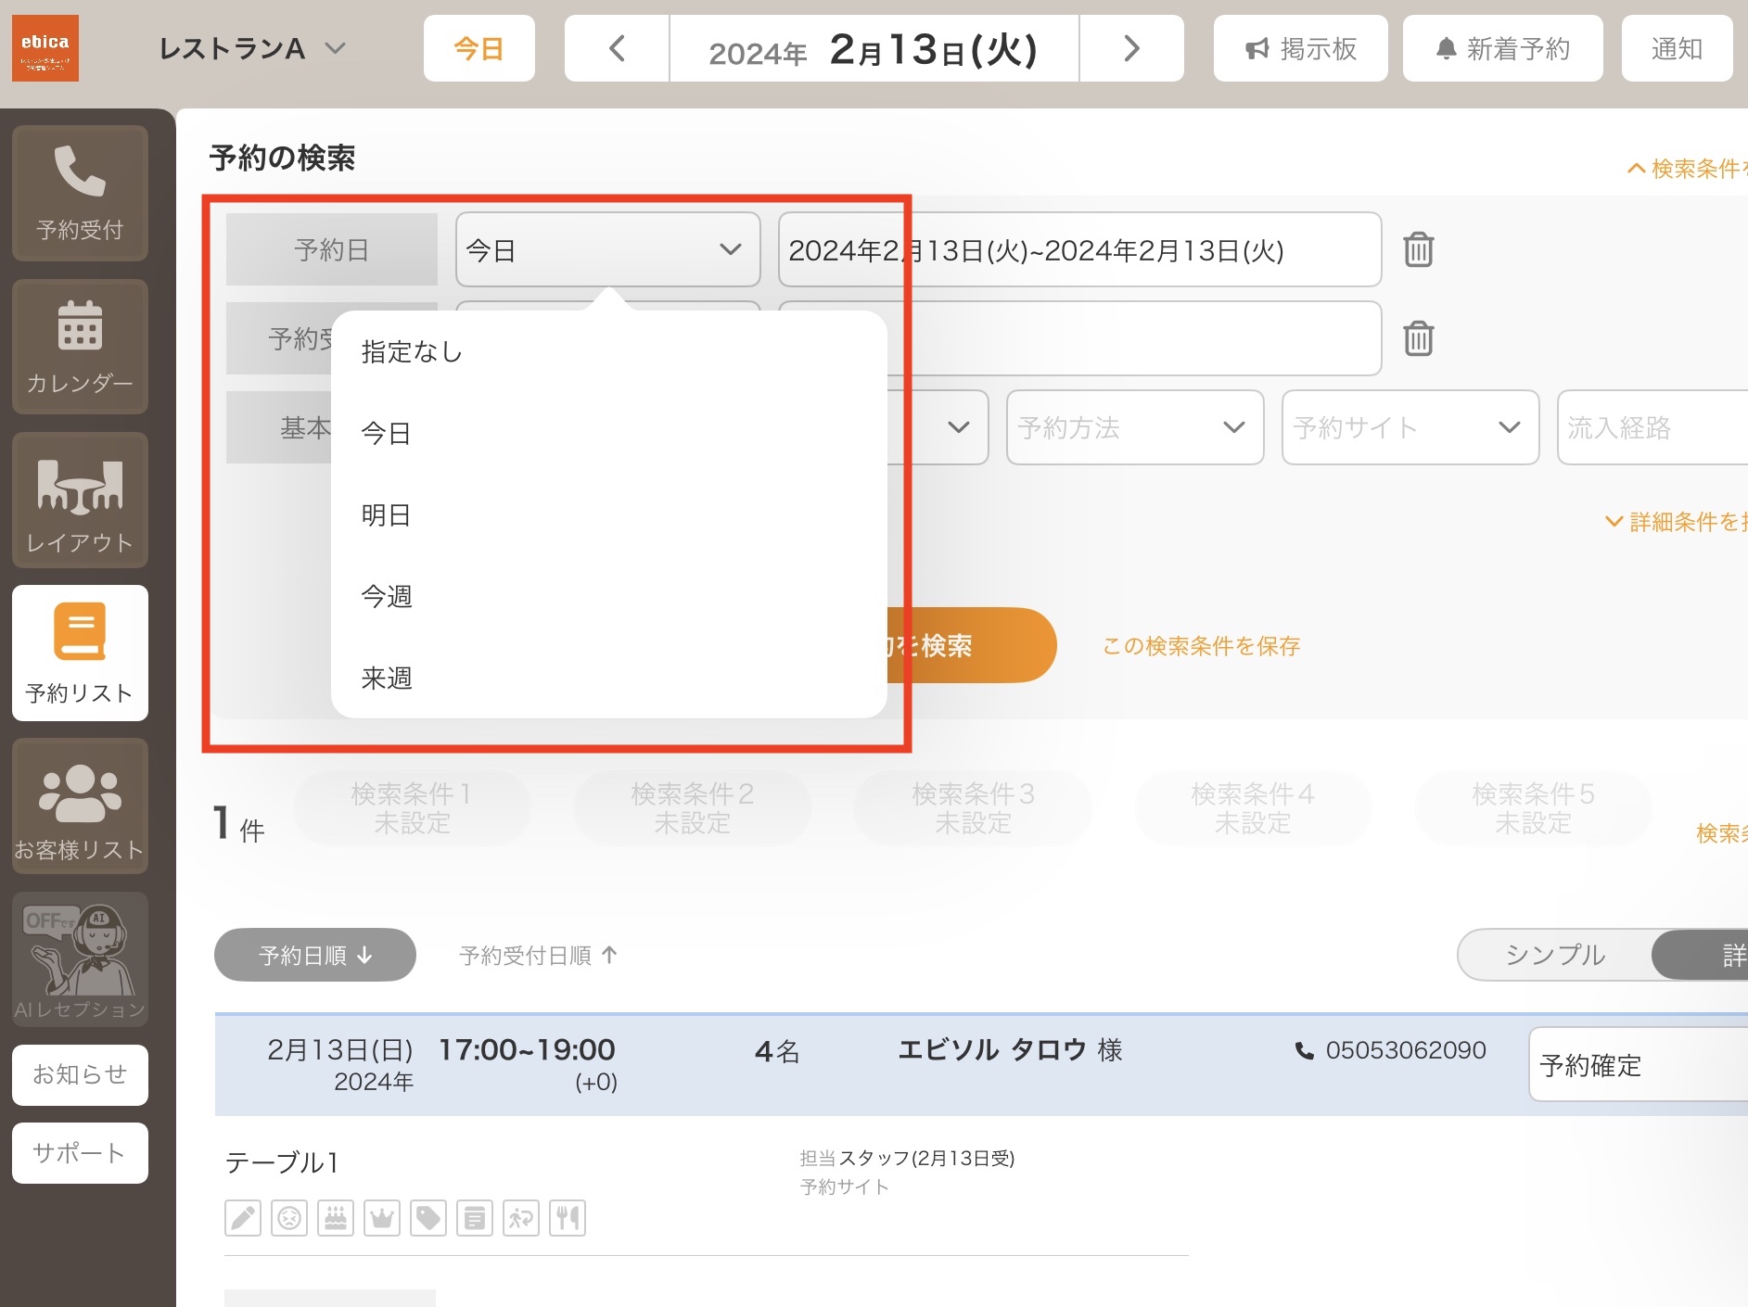Screen dimensions: 1748x1307
Task: Open the 予約サイト dropdown
Action: 1410,427
